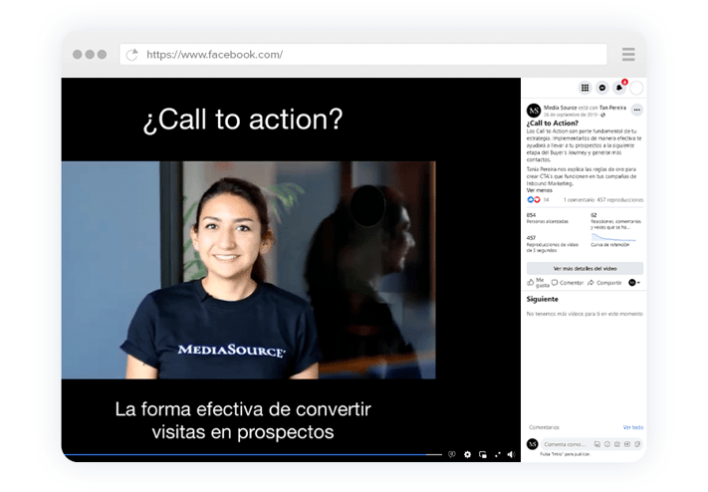This screenshot has width=708, height=492.
Task: Click the video reaction icon beside progress bar
Action: tap(451, 454)
